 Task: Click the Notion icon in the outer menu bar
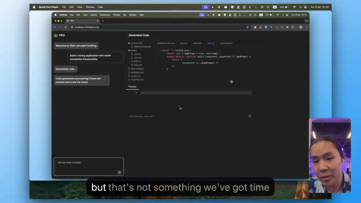(x=244, y=7)
